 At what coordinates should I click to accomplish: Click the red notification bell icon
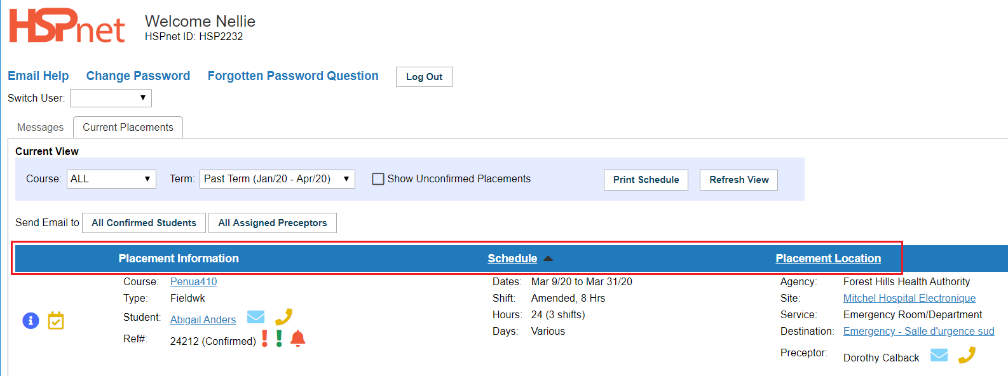tap(297, 339)
